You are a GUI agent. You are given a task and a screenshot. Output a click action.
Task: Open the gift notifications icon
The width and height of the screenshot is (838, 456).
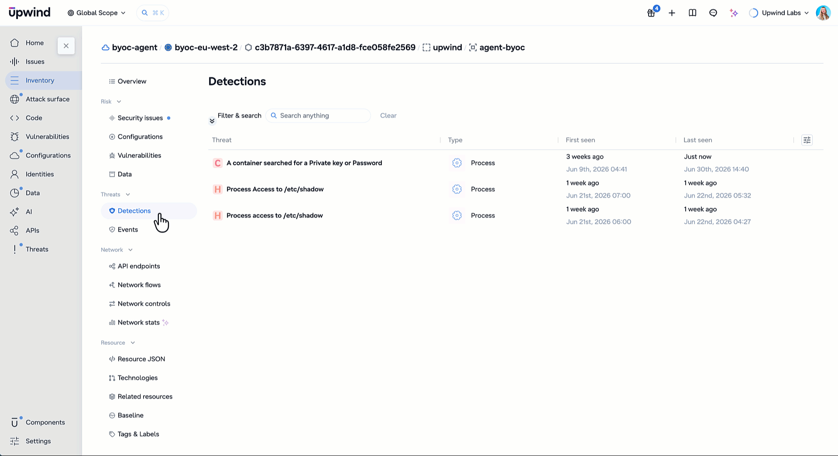click(x=651, y=13)
